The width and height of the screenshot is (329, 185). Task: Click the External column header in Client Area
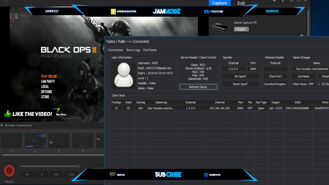[190, 103]
